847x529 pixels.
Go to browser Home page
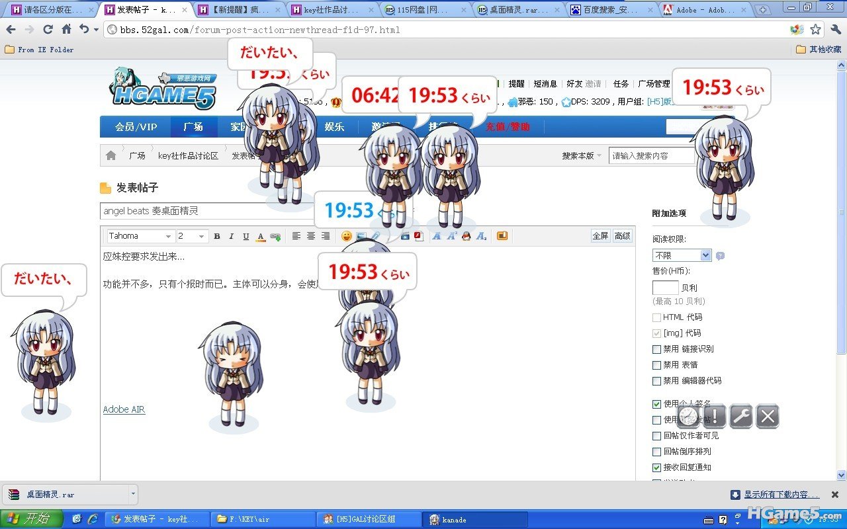[66, 30]
